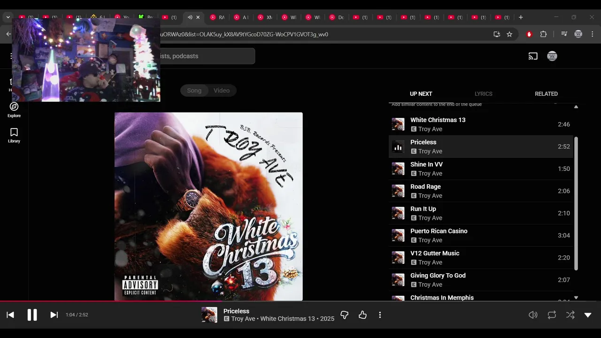The width and height of the screenshot is (601, 338).
Task: Click the Shine In VV row thumbnail
Action: tap(398, 169)
